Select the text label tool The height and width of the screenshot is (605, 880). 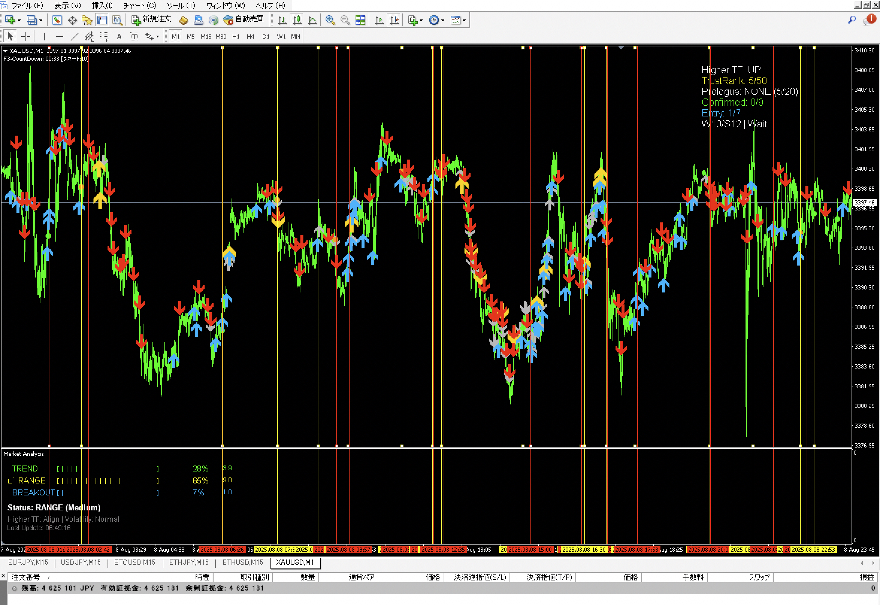119,37
